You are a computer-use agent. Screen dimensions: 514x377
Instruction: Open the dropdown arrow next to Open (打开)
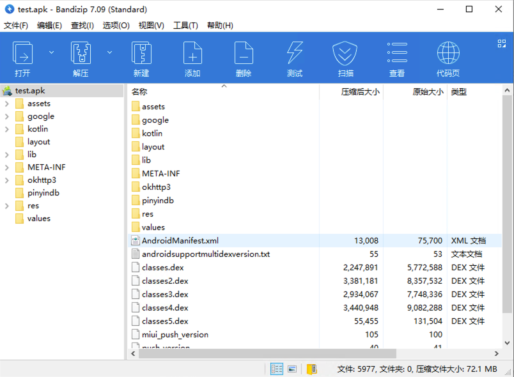[x=52, y=52]
